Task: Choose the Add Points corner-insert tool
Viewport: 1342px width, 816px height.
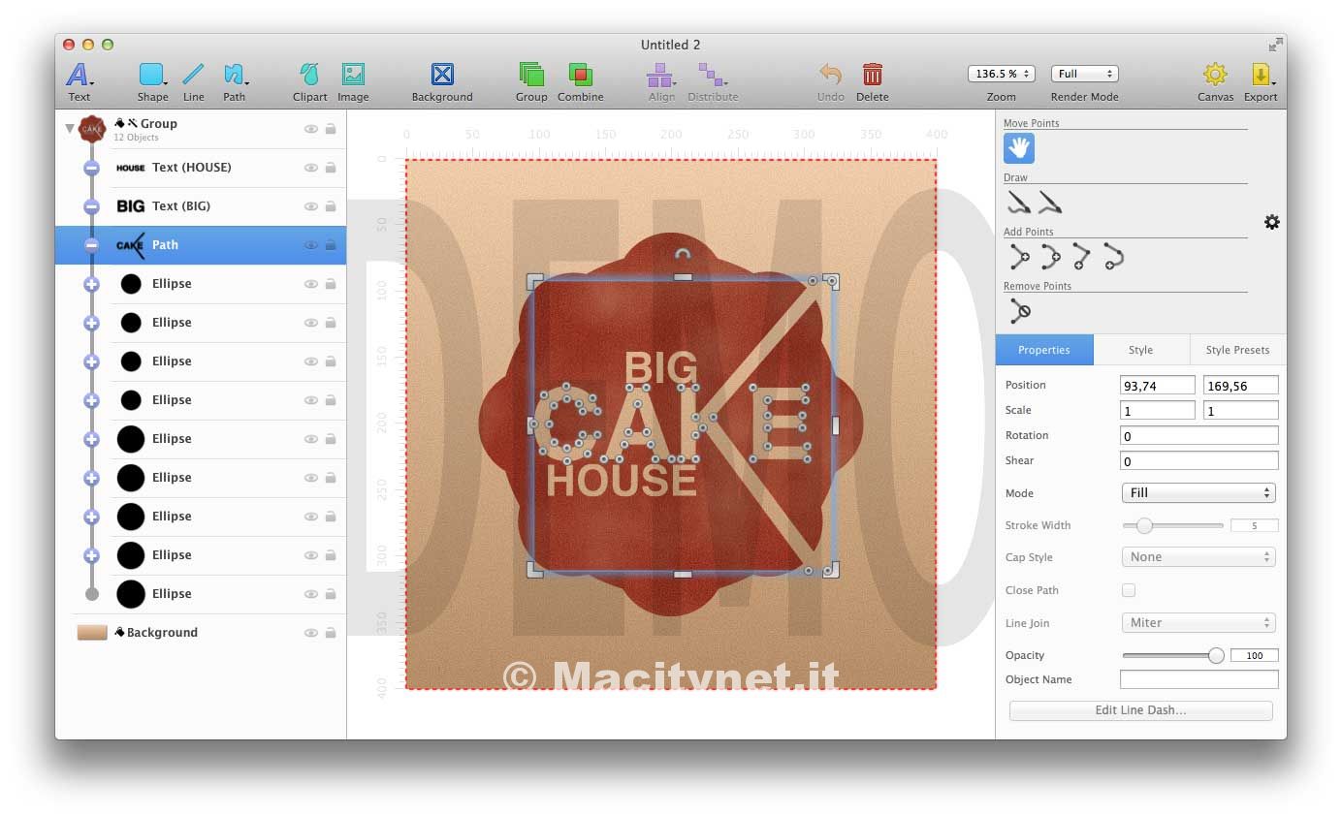Action: point(1019,257)
